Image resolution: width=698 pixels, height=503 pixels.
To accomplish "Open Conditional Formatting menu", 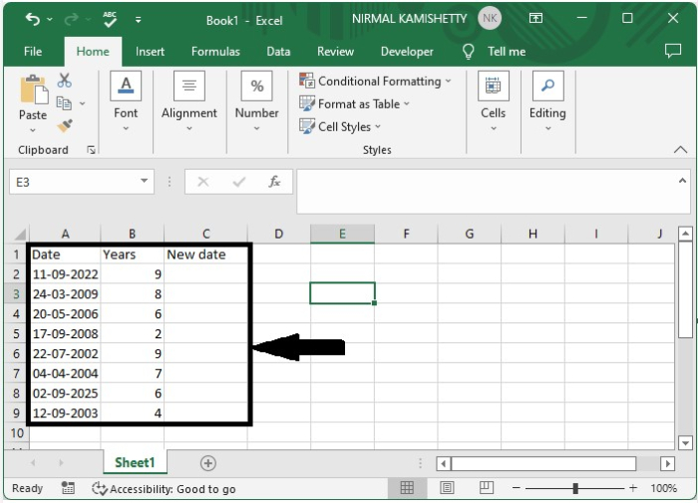I will pos(375,81).
